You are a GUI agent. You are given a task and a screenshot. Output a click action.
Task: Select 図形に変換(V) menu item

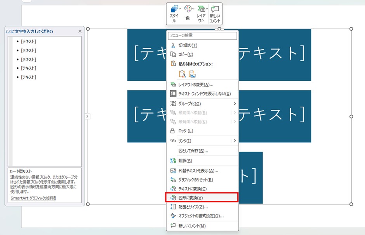(x=190, y=198)
